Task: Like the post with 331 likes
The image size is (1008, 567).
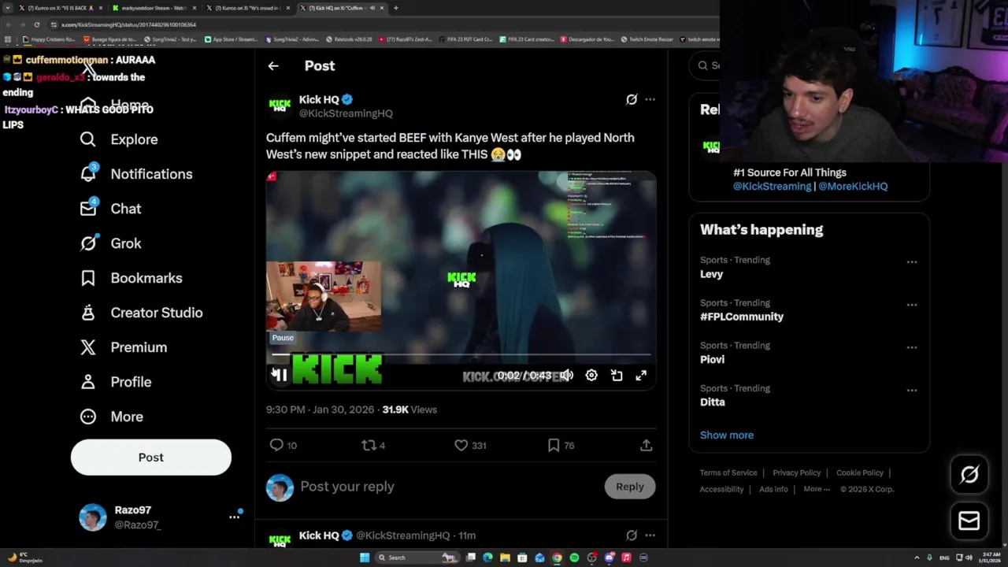Action: tap(461, 445)
